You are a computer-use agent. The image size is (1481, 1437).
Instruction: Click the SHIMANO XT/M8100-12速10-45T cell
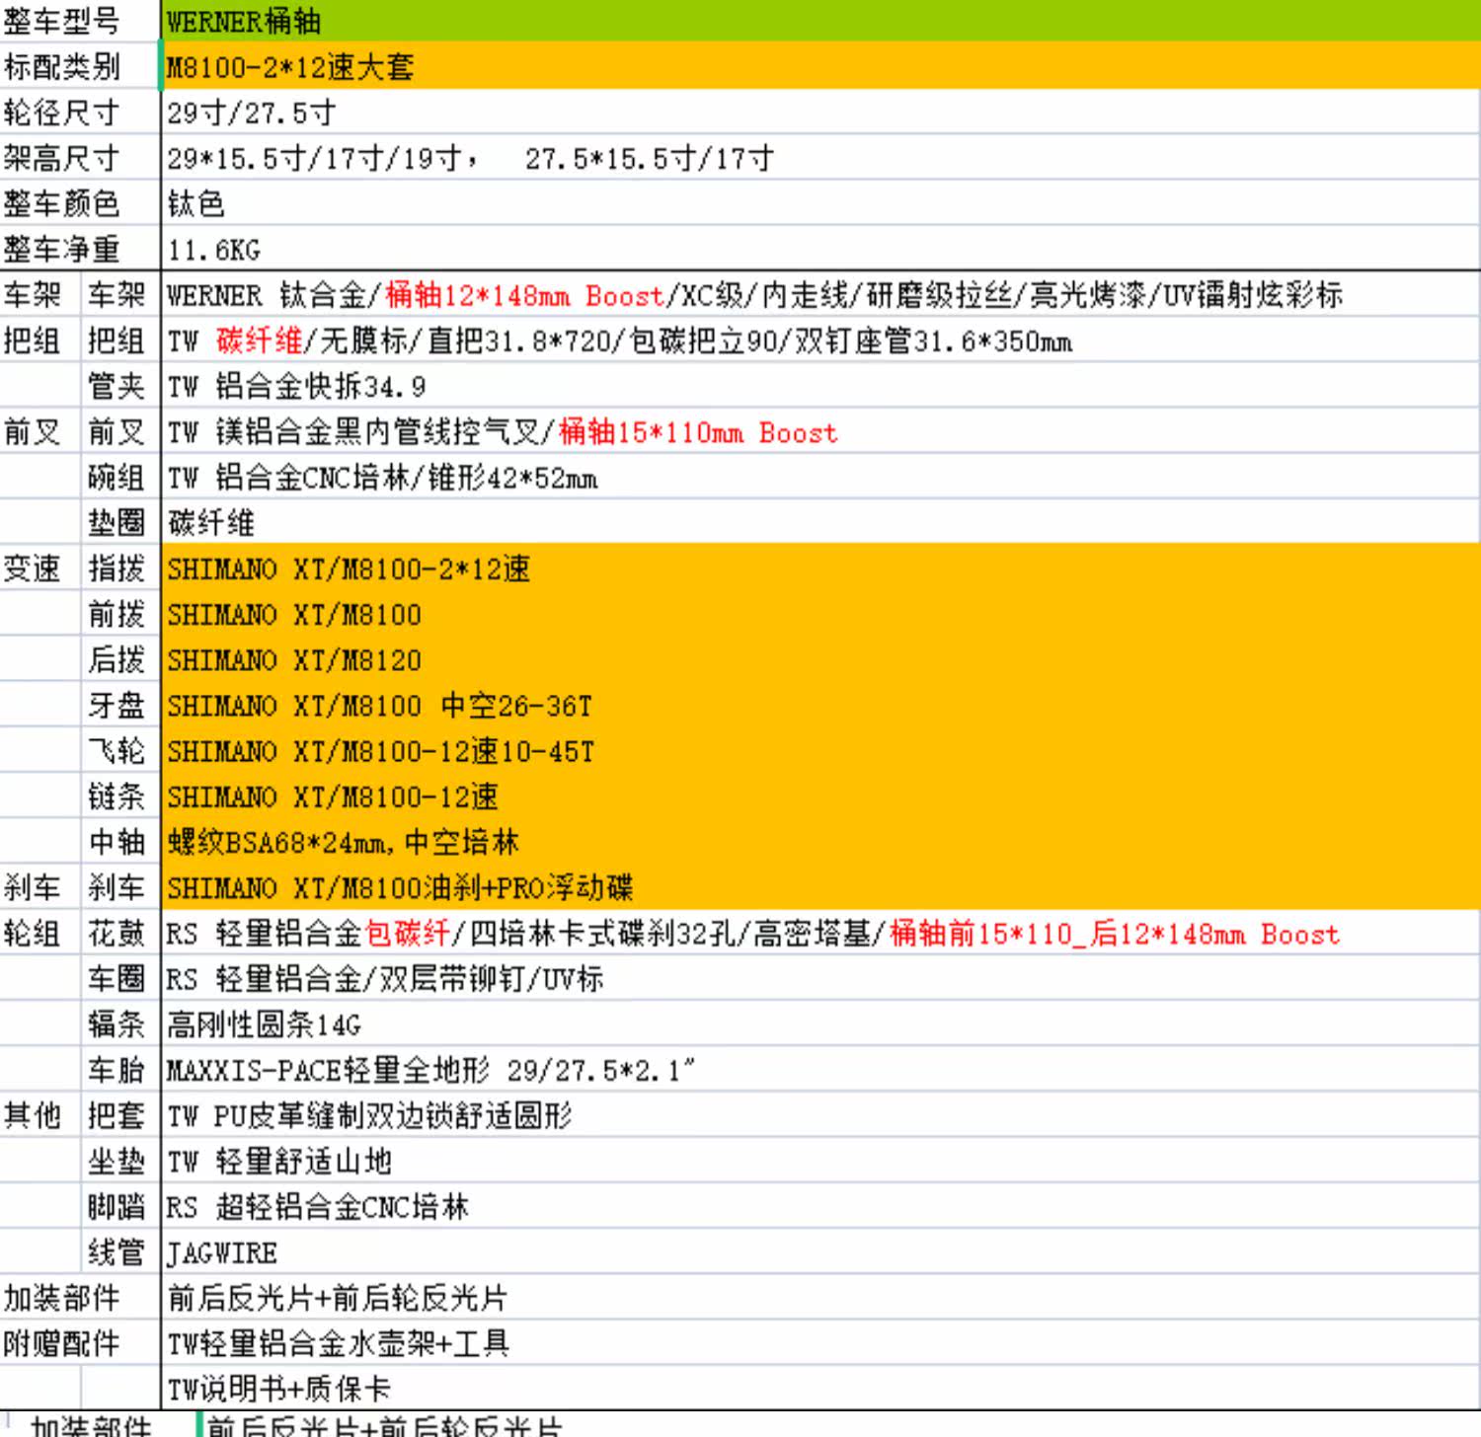point(820,750)
